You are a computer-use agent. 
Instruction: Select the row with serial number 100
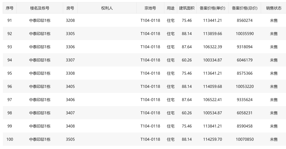pyautogui.click(x=10, y=139)
